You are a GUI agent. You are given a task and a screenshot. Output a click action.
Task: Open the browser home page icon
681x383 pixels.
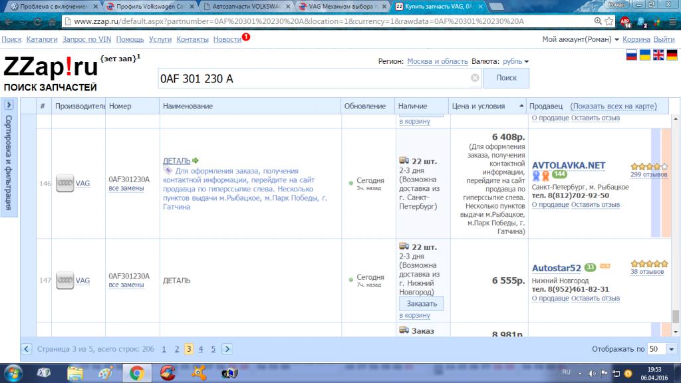52,22
